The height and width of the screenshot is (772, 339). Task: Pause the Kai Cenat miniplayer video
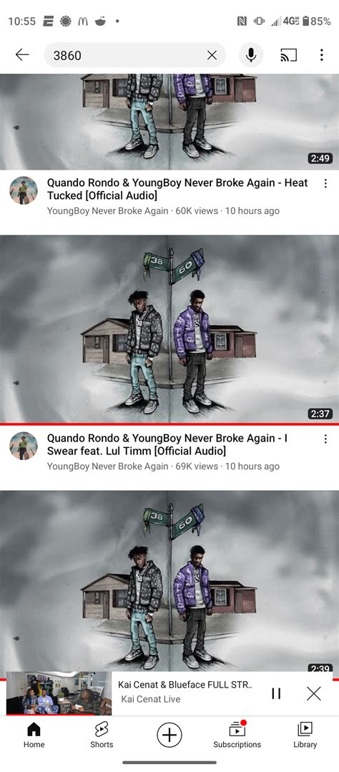[276, 693]
